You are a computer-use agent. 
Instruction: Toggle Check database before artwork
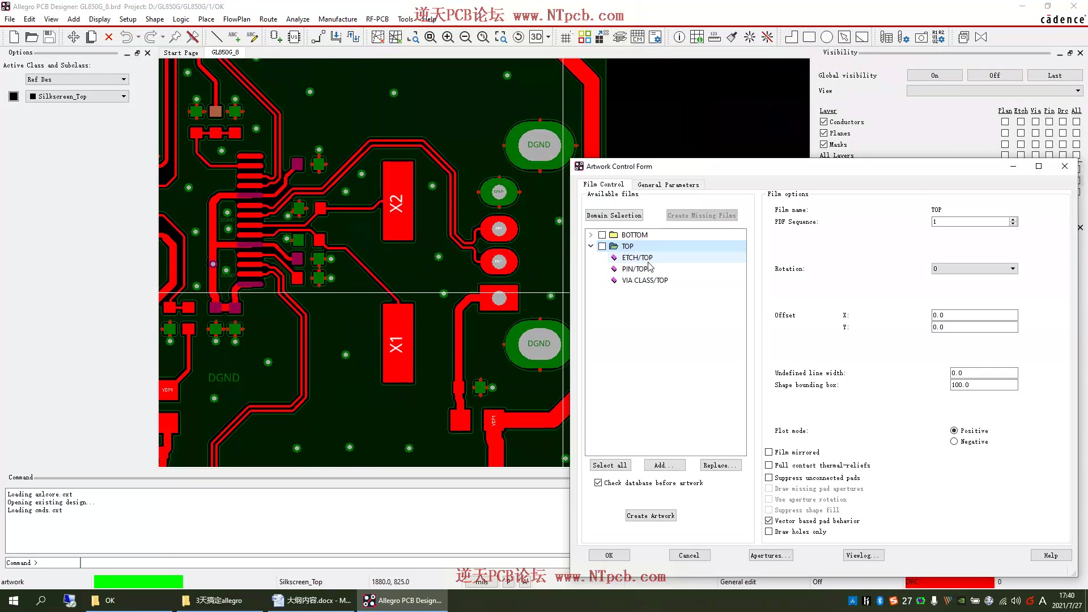[598, 483]
